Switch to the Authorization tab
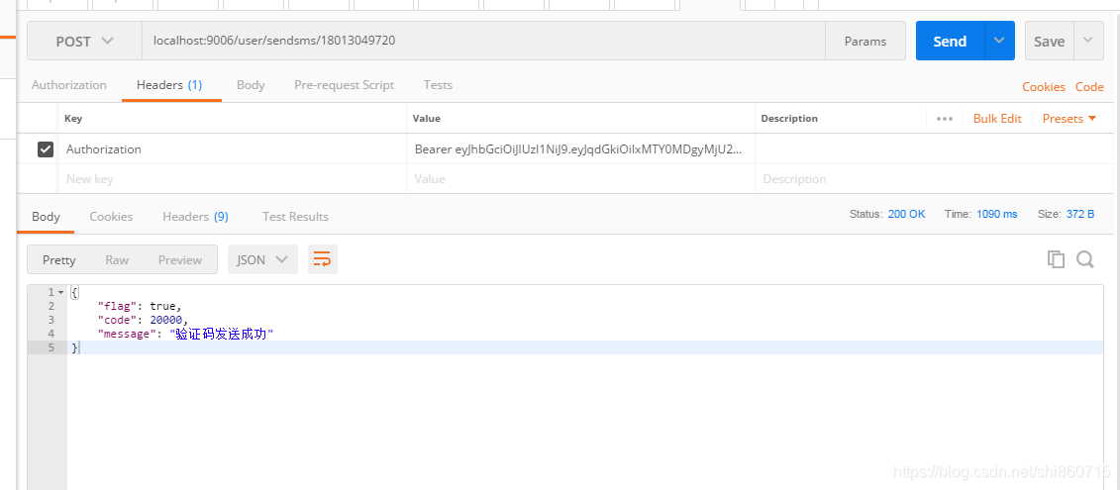Image resolution: width=1120 pixels, height=490 pixels. [x=68, y=85]
